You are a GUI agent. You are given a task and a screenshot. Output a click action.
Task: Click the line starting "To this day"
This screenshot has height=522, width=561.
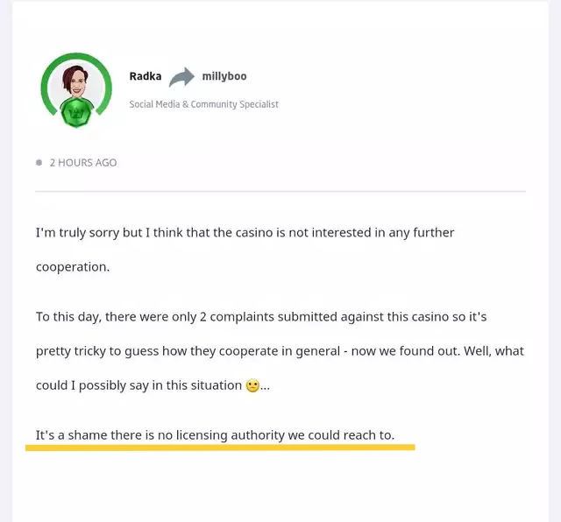261,317
